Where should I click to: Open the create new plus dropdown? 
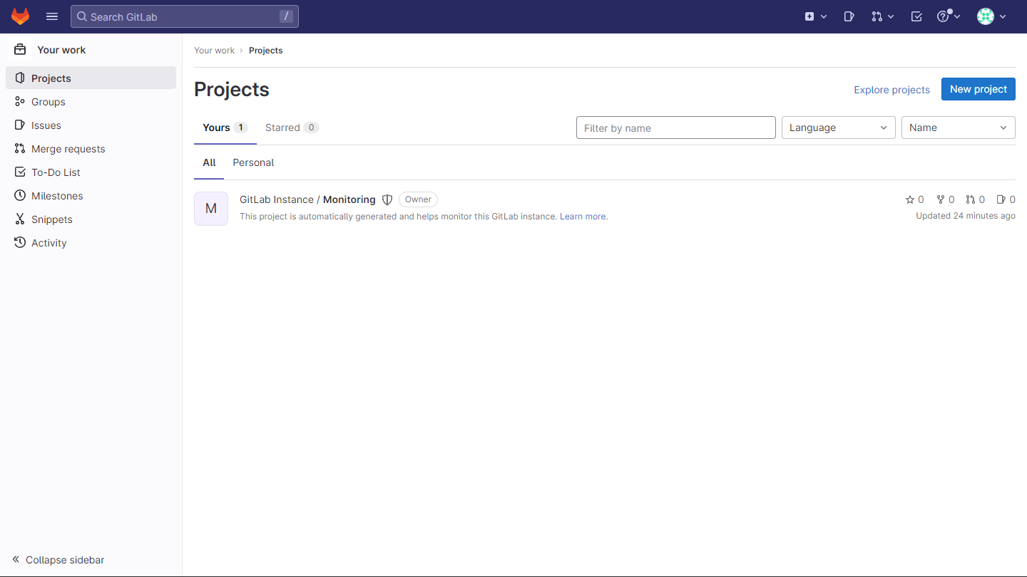pos(816,16)
